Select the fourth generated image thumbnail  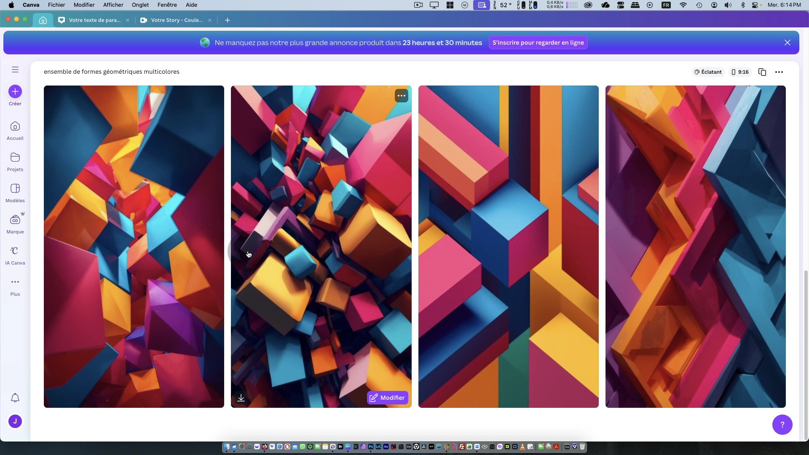click(695, 246)
